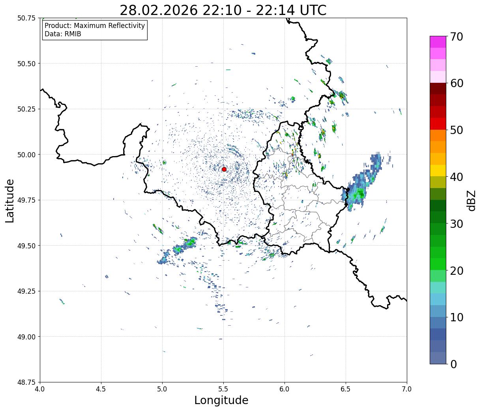481x410 pixels.
Task: Click the colorbar tick label 70
Action: click(x=457, y=37)
